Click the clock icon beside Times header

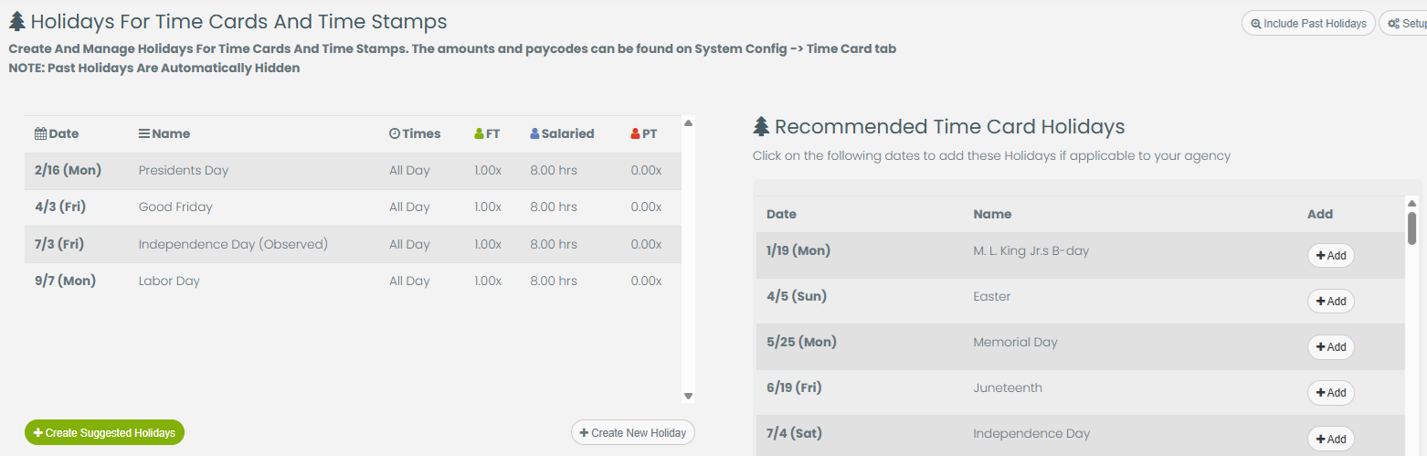395,133
